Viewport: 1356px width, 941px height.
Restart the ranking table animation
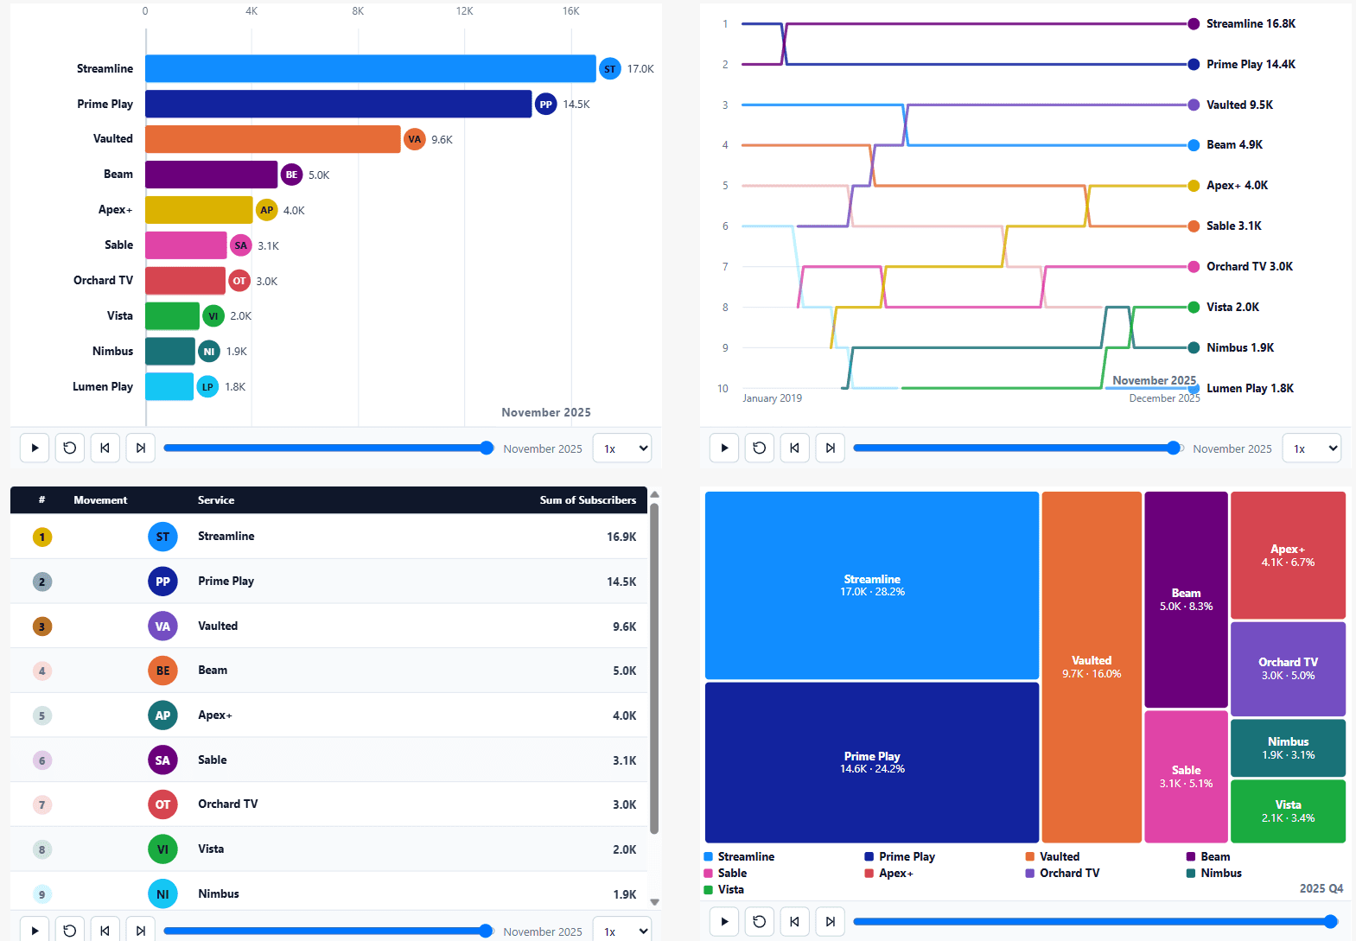70,930
